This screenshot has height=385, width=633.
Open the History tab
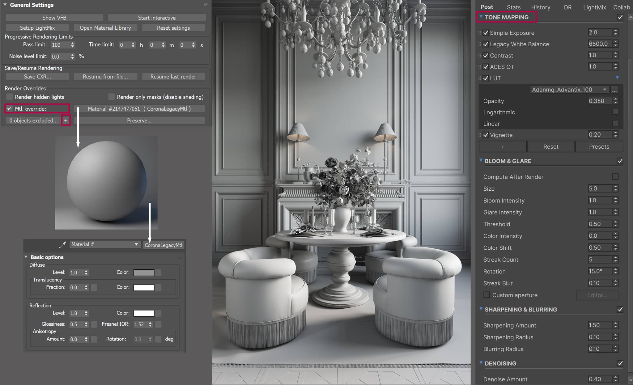coord(541,7)
